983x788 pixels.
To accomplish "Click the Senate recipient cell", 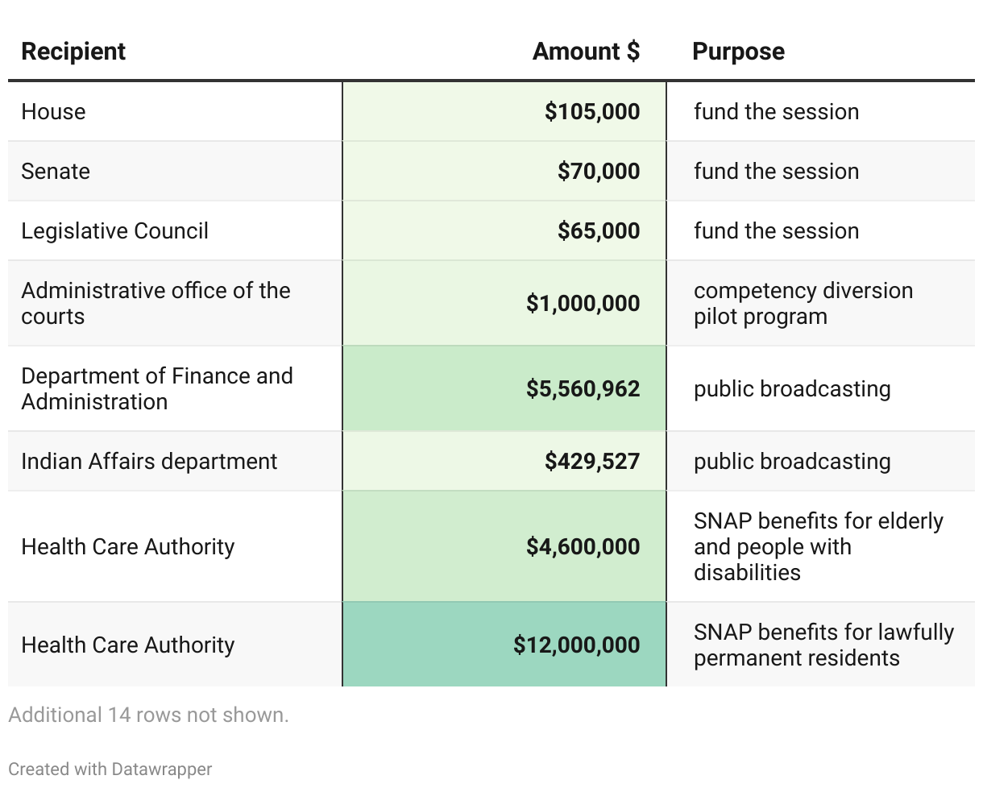I will [x=56, y=171].
